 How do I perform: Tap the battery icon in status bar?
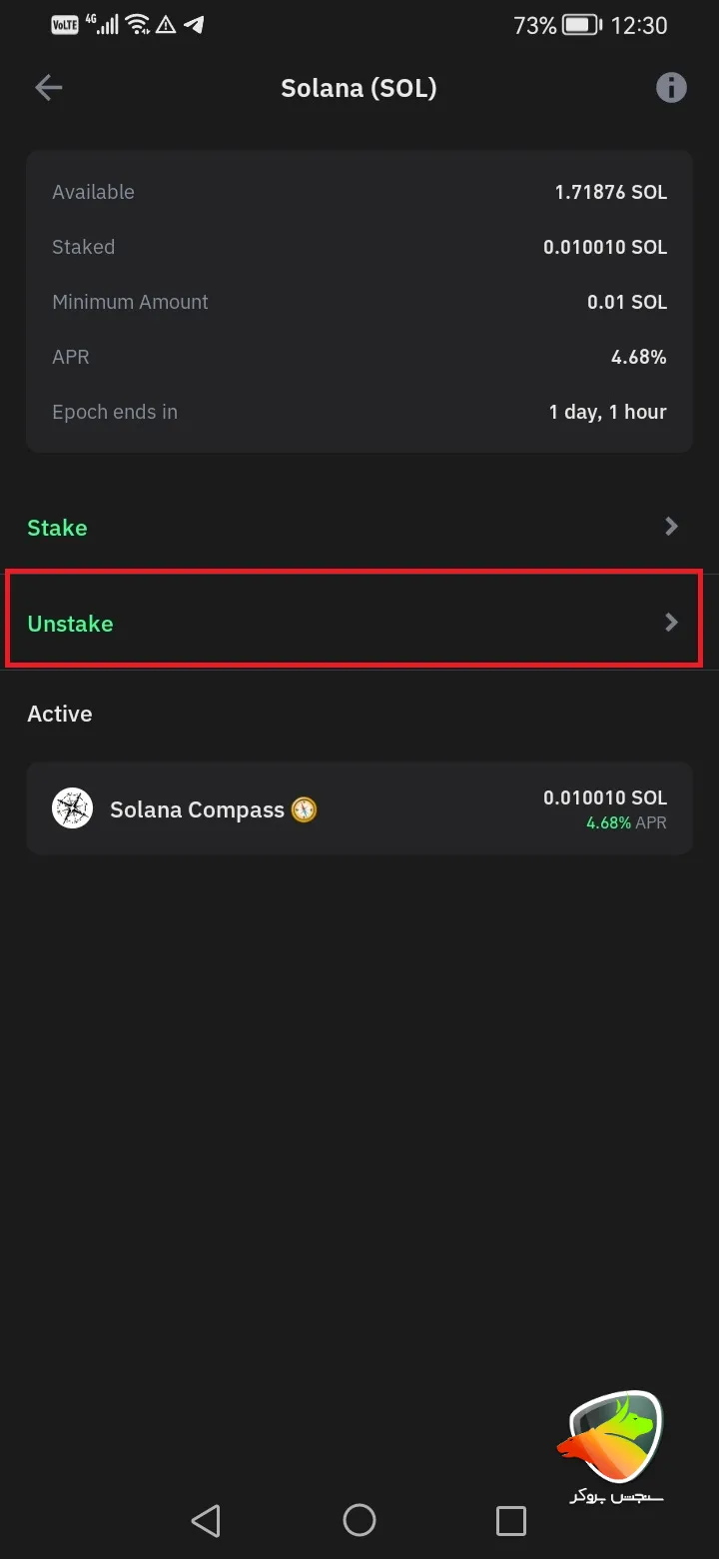(x=580, y=25)
